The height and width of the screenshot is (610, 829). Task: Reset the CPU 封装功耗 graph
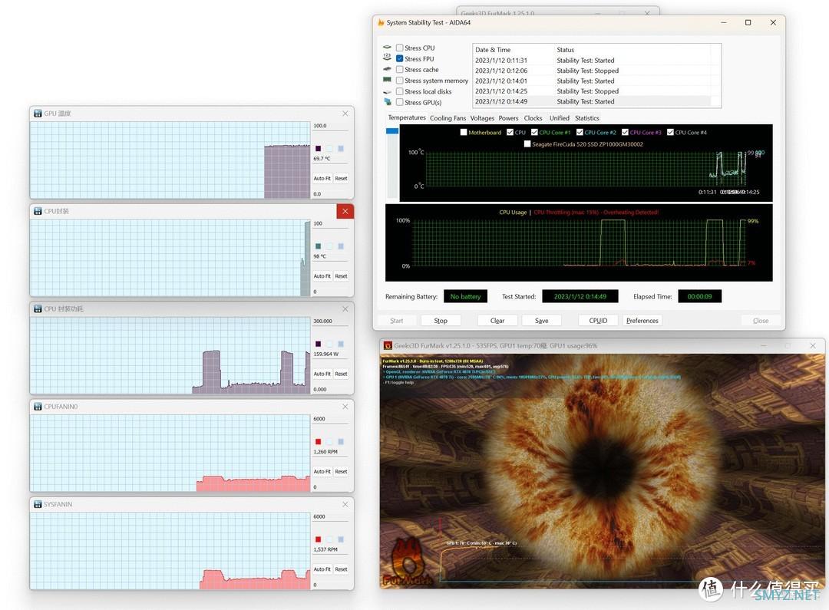pyautogui.click(x=341, y=374)
